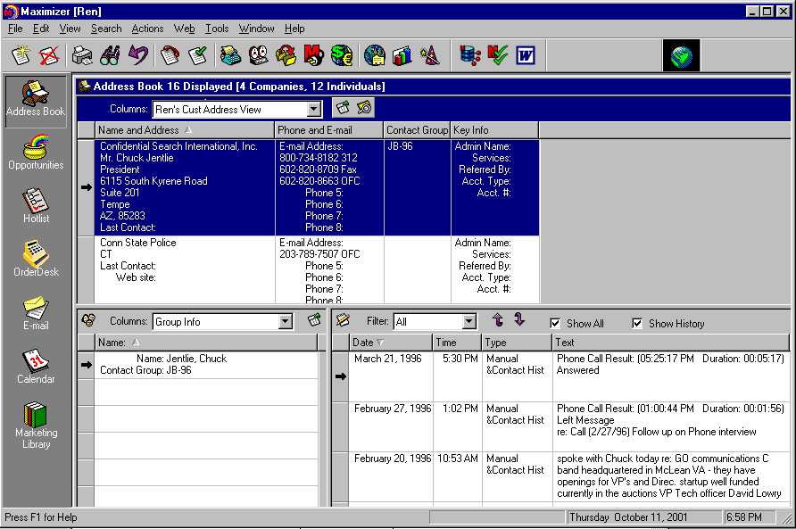
Task: Click the purple undo arrow icon
Action: click(137, 55)
